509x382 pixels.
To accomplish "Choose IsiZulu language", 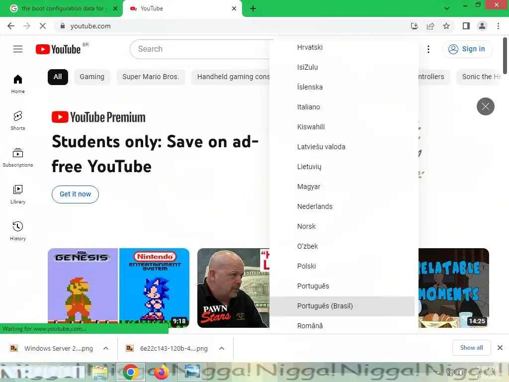I will (x=342, y=67).
